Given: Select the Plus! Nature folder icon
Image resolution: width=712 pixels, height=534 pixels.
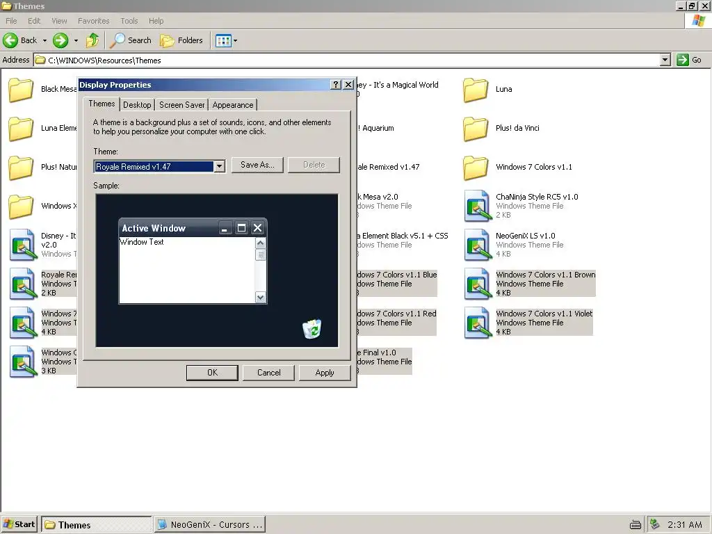Looking at the screenshot, I should 21,167.
